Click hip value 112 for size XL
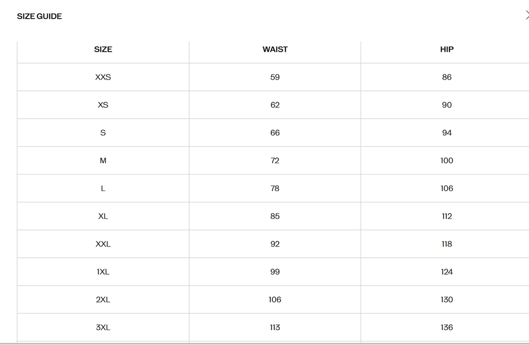 [447, 217]
